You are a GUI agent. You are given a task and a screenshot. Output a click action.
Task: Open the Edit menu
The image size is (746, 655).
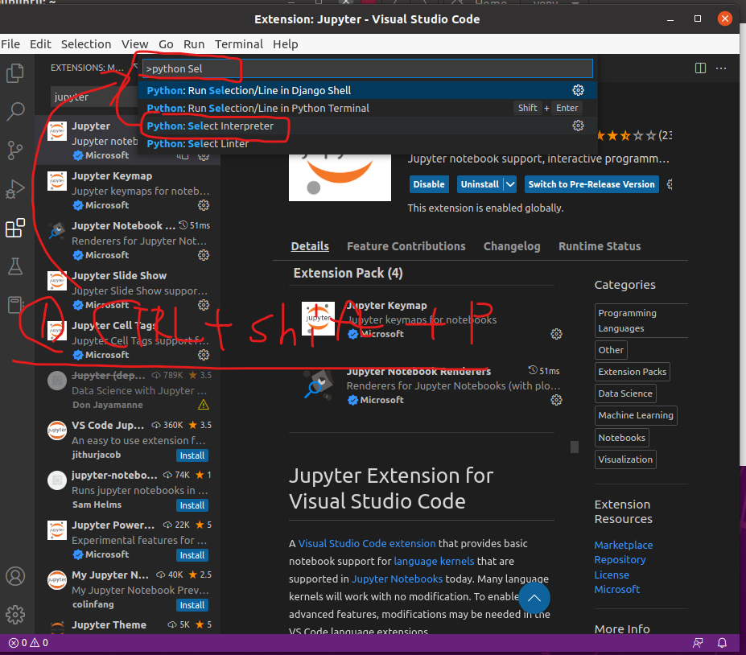pyautogui.click(x=40, y=44)
